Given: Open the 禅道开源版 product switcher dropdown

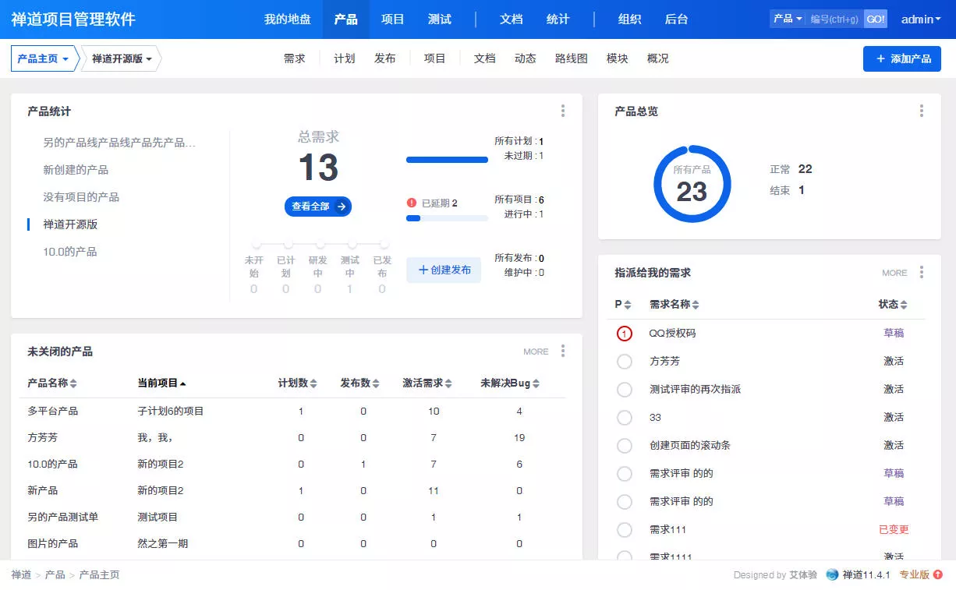Looking at the screenshot, I should (x=122, y=58).
